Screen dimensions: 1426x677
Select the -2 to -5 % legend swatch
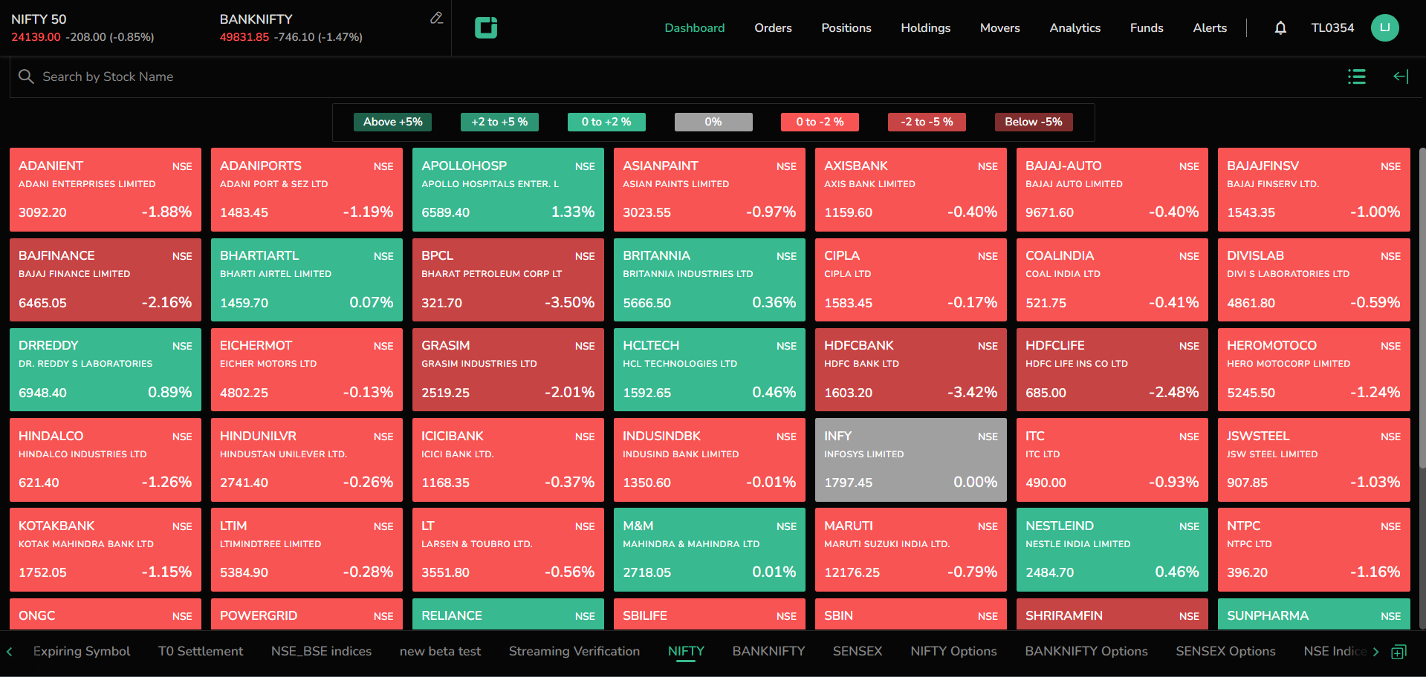coord(927,122)
